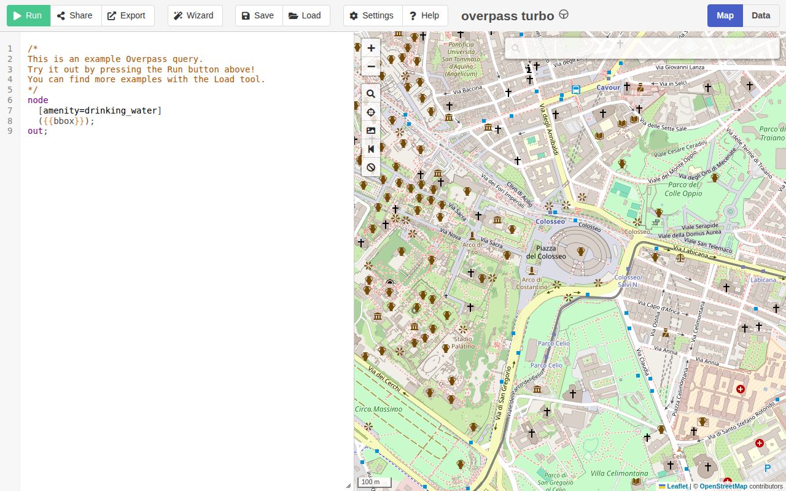Open the OpenStreetMap attribution link
This screenshot has height=491, width=786.
pyautogui.click(x=723, y=486)
